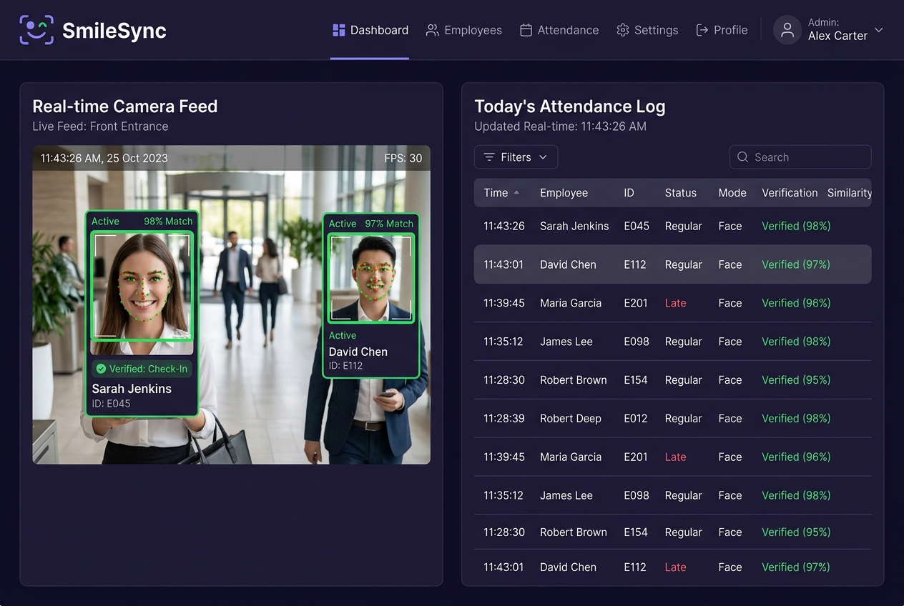The width and height of the screenshot is (904, 606).
Task: Sort by the Employee column header
Action: click(x=564, y=193)
